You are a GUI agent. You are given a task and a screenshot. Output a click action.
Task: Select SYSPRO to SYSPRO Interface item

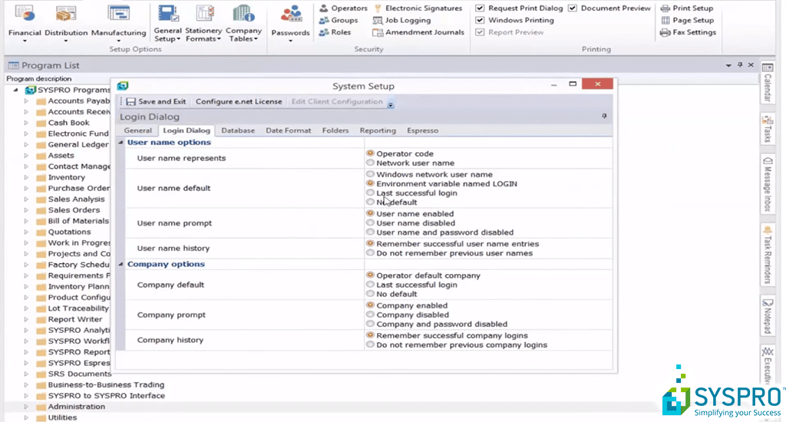[x=106, y=395]
